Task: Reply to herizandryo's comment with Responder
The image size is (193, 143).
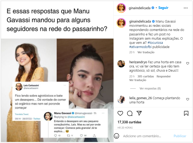Action: [164, 76]
